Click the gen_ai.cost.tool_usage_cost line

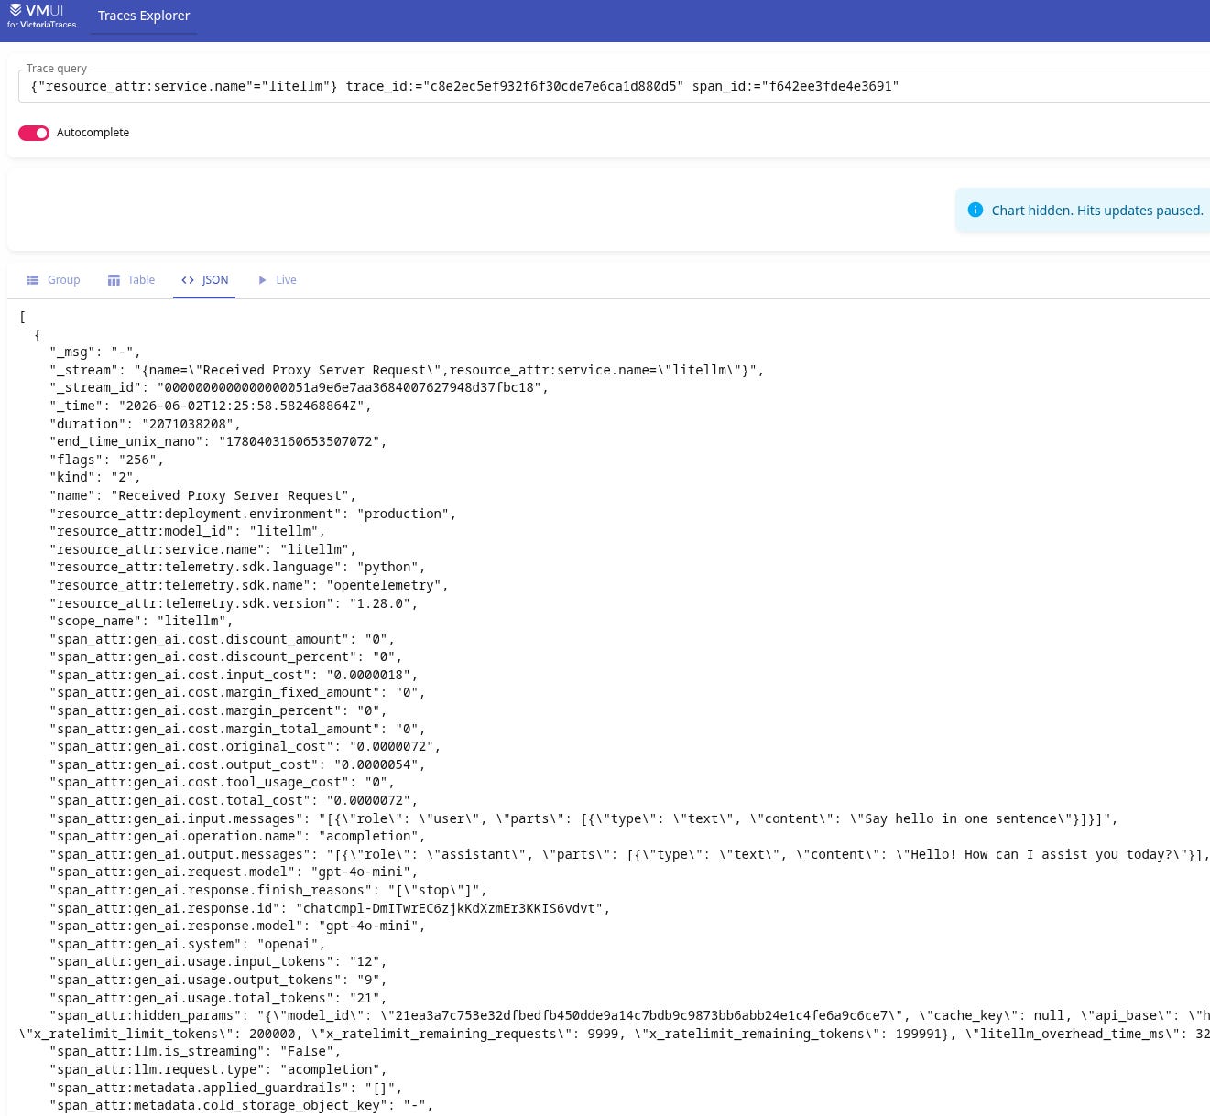(x=222, y=782)
